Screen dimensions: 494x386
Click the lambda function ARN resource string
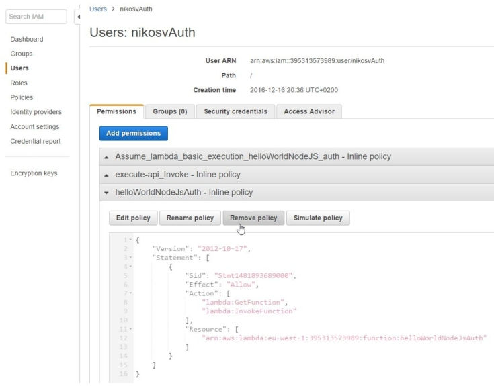click(344, 338)
